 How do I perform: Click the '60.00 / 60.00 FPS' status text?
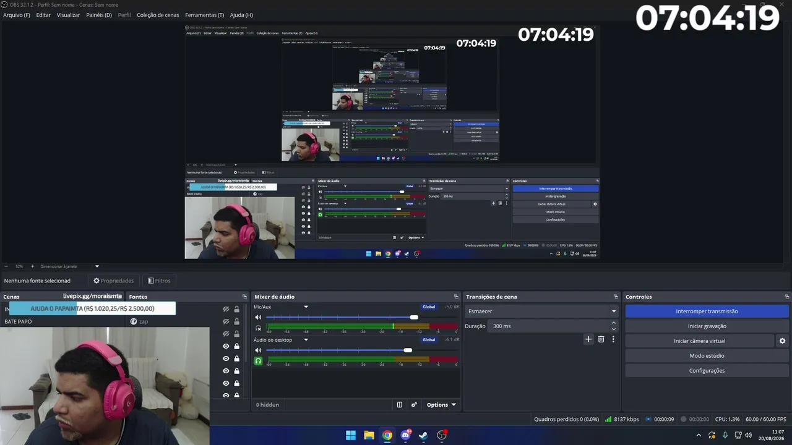(766, 420)
